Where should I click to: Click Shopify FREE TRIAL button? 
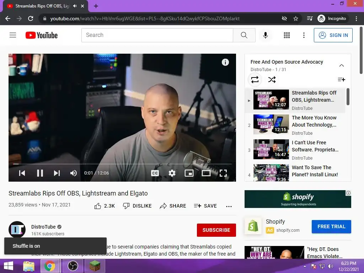331,226
